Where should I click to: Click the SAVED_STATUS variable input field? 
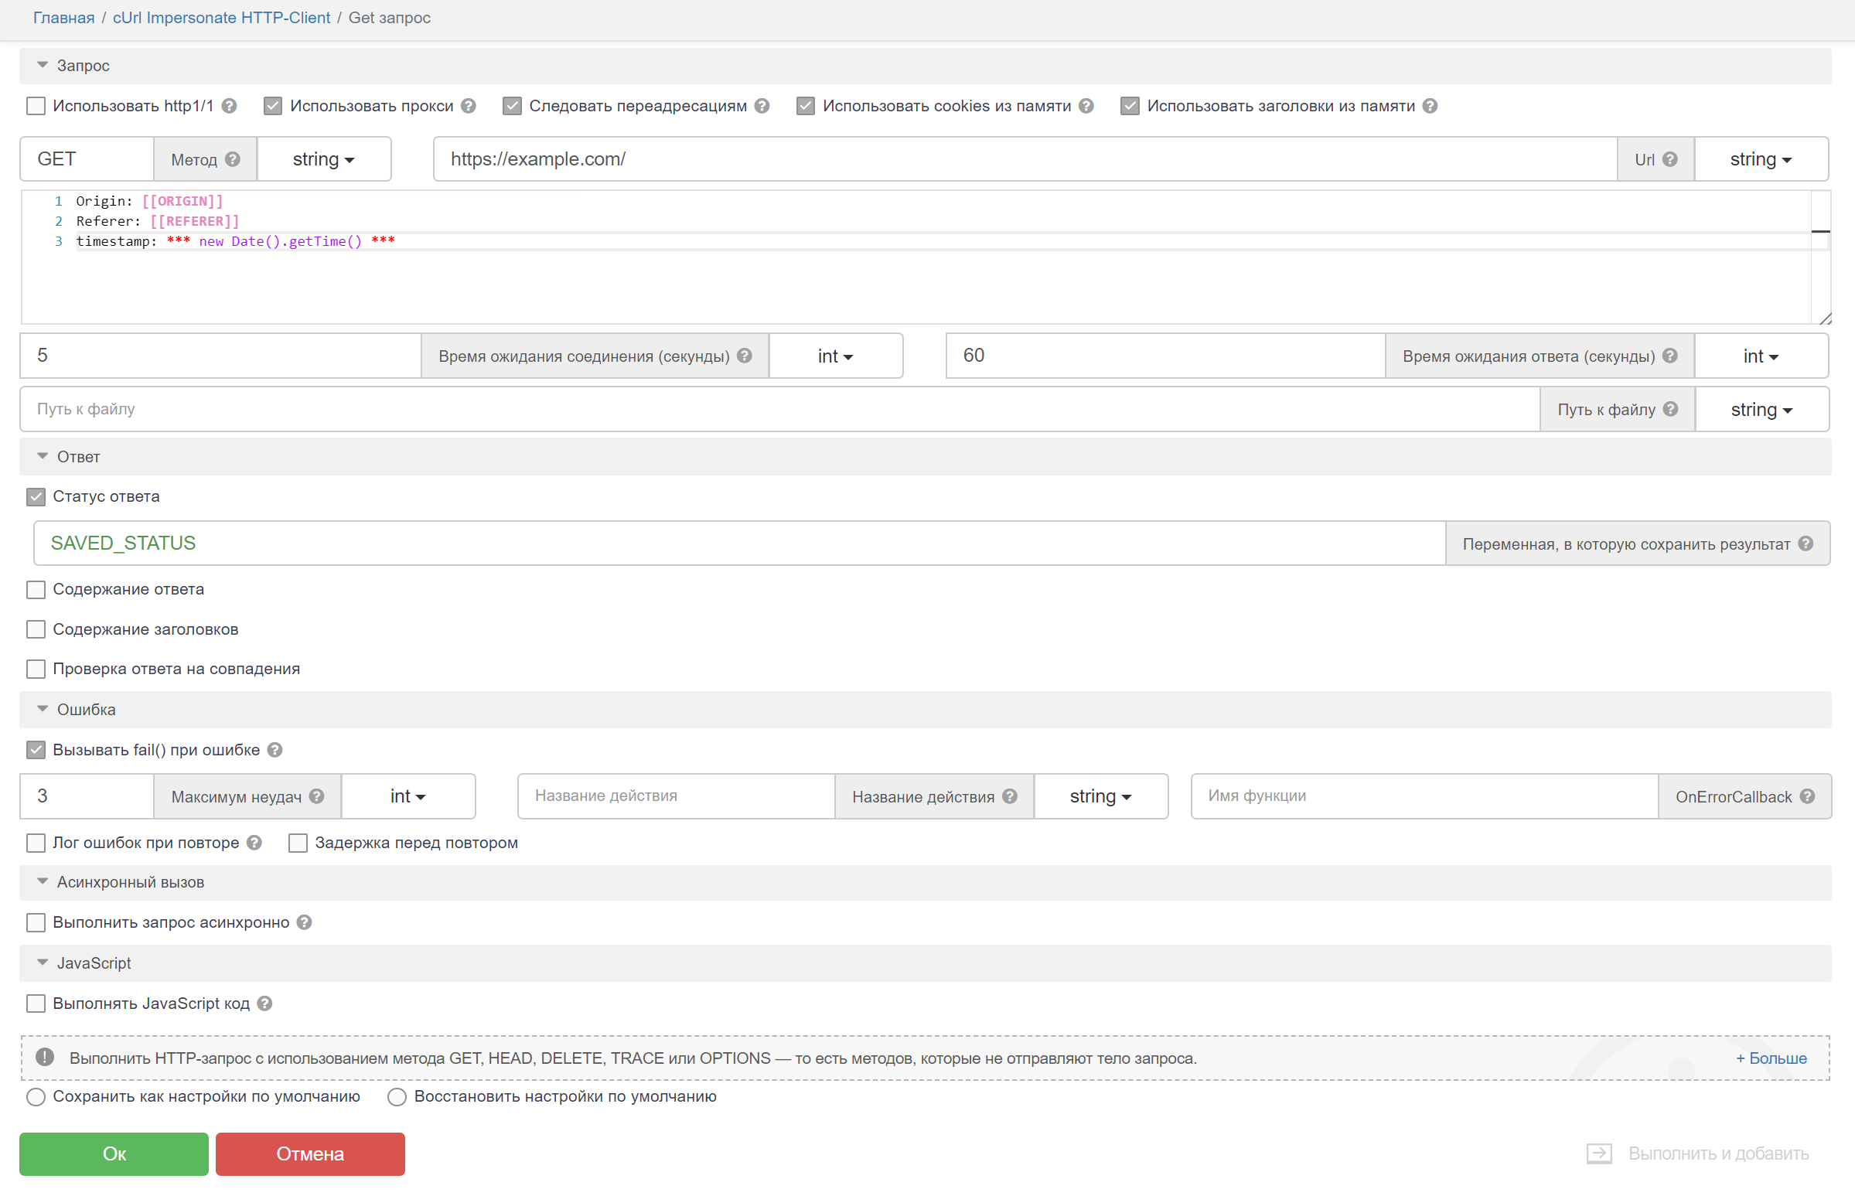738,543
